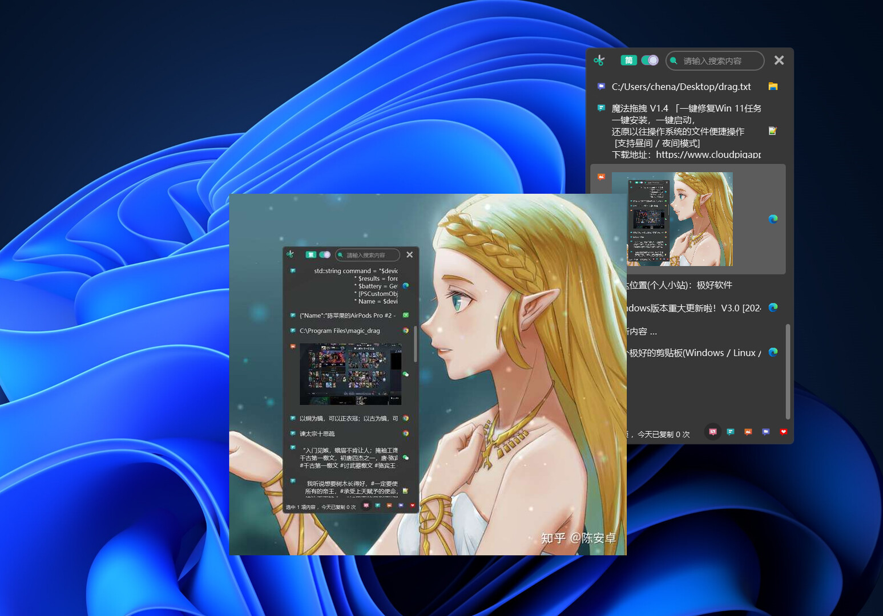This screenshot has height=616, width=883.
Task: Filter by text using teal bottom icon
Action: tap(730, 432)
